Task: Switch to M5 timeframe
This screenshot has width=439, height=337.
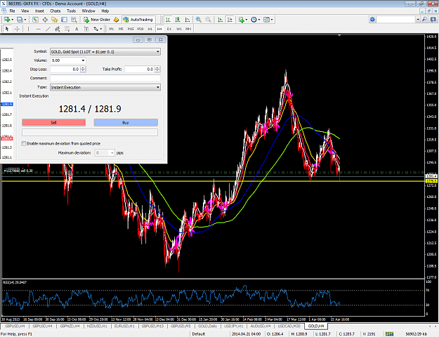Action: 121,29
